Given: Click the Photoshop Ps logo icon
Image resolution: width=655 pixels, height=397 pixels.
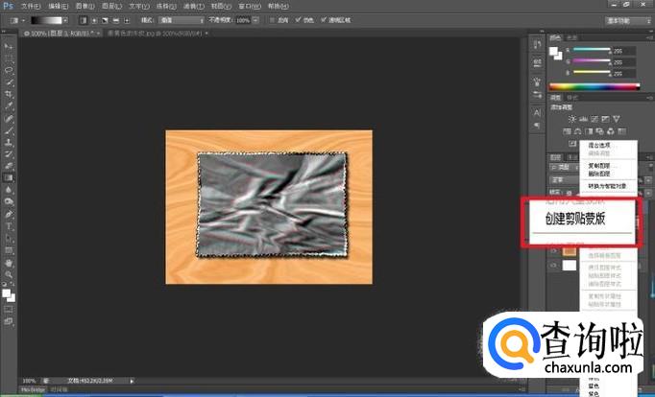Looking at the screenshot, I should [x=8, y=6].
